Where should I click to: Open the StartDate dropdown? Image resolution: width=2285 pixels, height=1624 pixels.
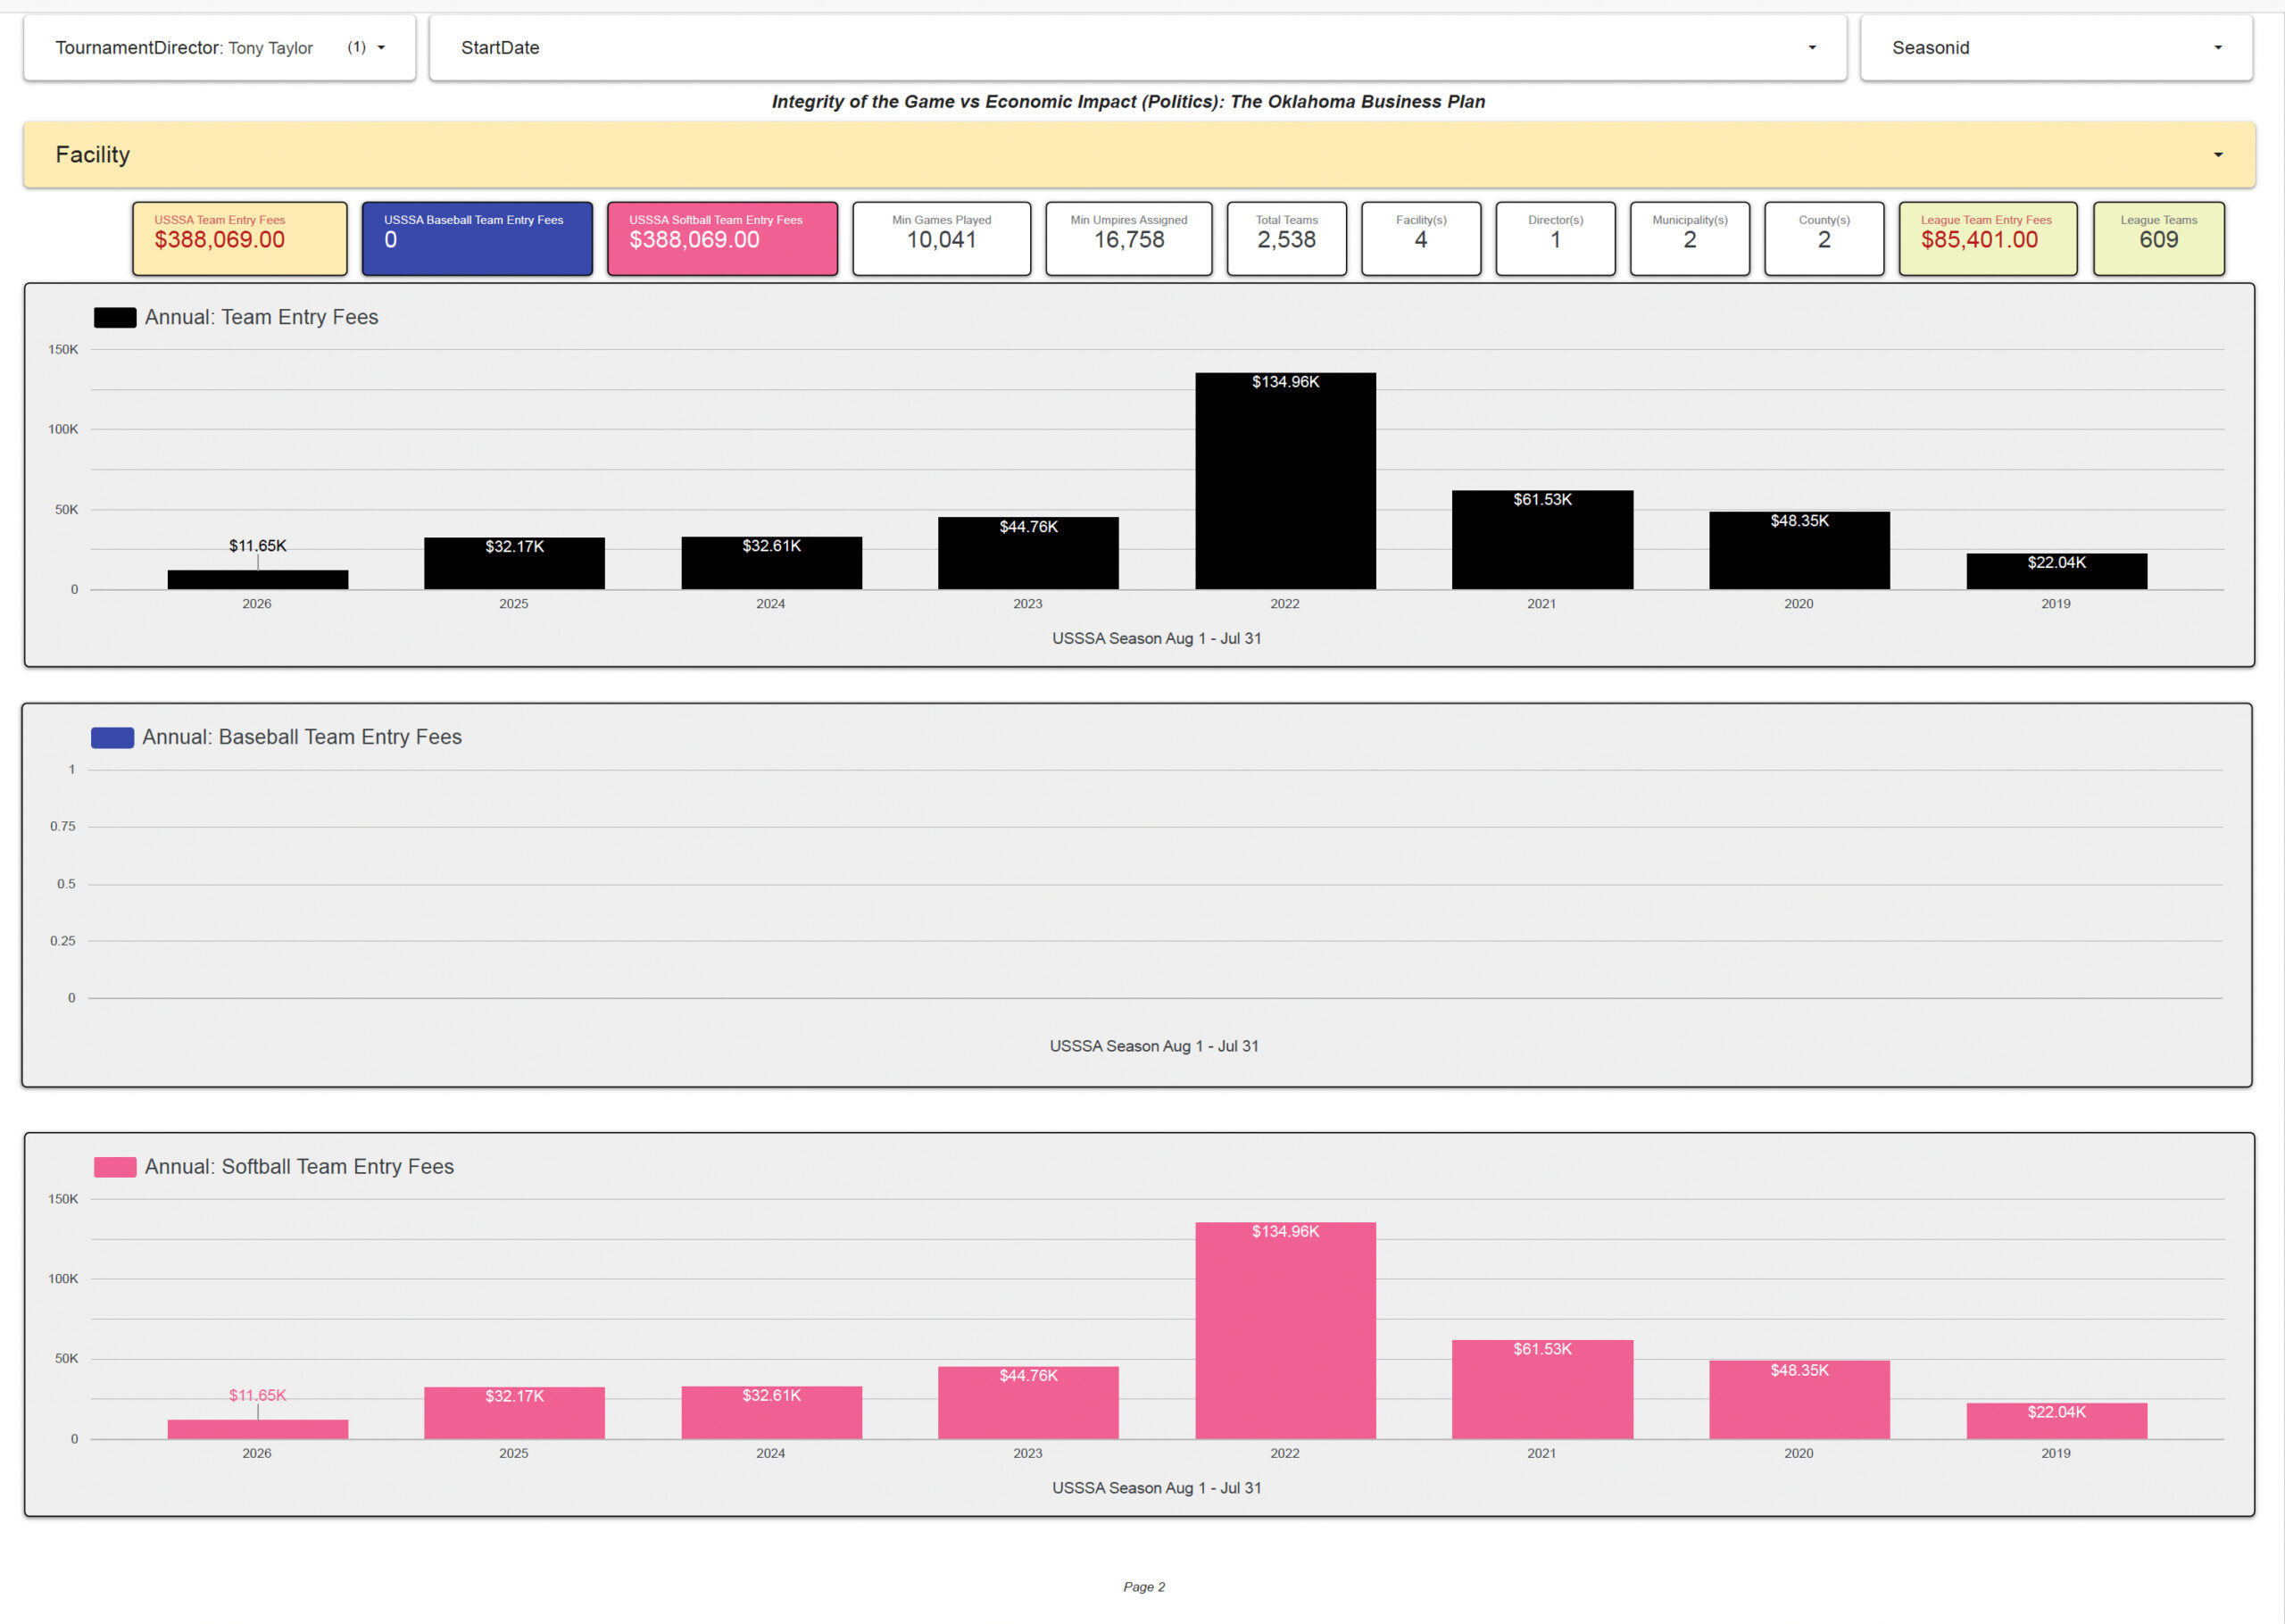click(1137, 47)
